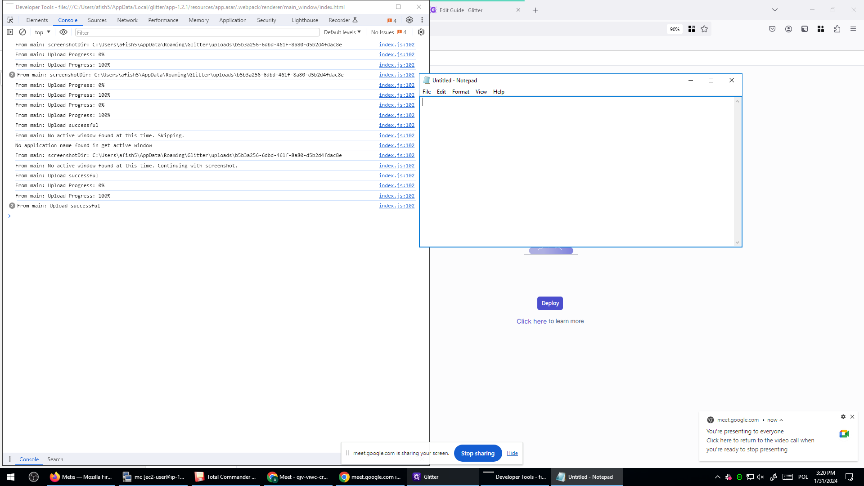Click into the console Filter field
The height and width of the screenshot is (486, 864).
tap(197, 32)
